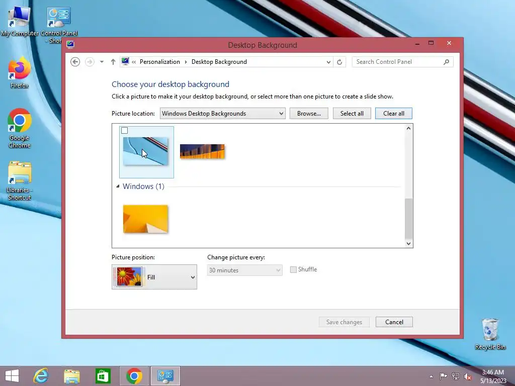Image resolution: width=515 pixels, height=386 pixels.
Task: Click the Forward navigation arrow
Action: click(90, 62)
